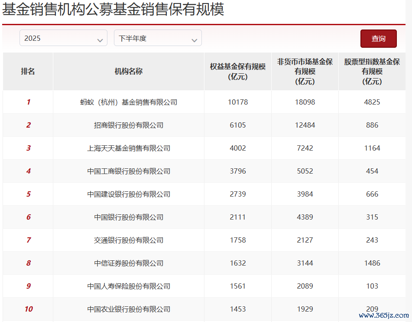
Task: Select 招商银行股份有限公司 name cell
Action: [129, 125]
